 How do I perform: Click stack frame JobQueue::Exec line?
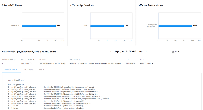[x=53, y=94]
